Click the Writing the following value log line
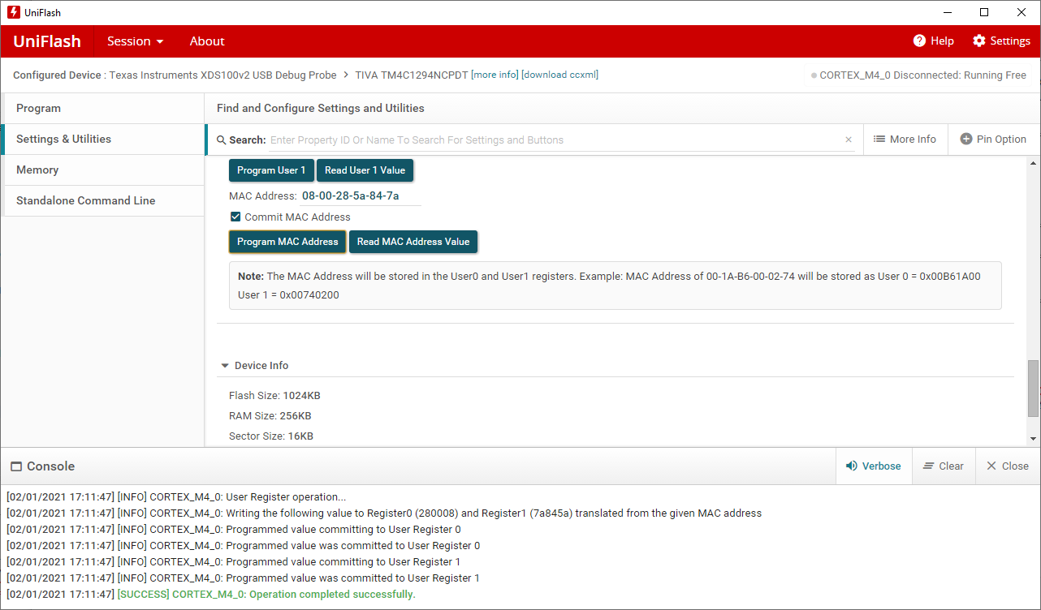The width and height of the screenshot is (1041, 610). pos(384,513)
